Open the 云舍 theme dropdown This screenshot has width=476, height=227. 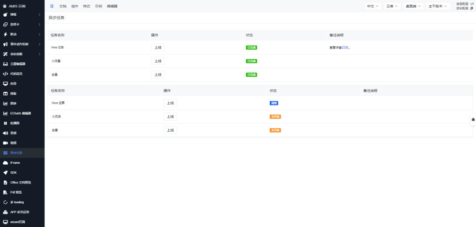pyautogui.click(x=392, y=6)
